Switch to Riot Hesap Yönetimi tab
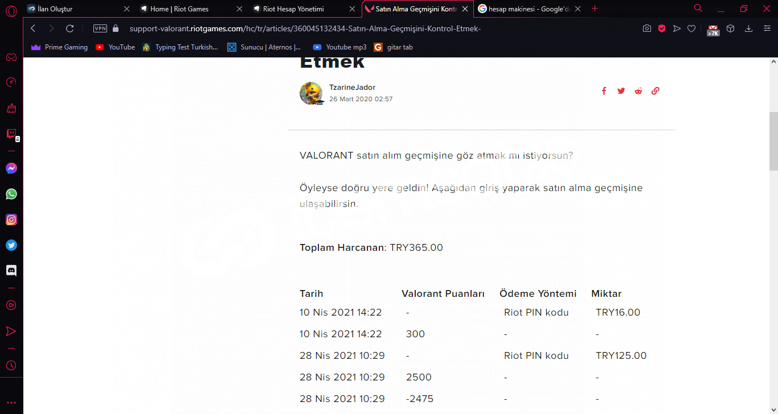 (x=305, y=9)
